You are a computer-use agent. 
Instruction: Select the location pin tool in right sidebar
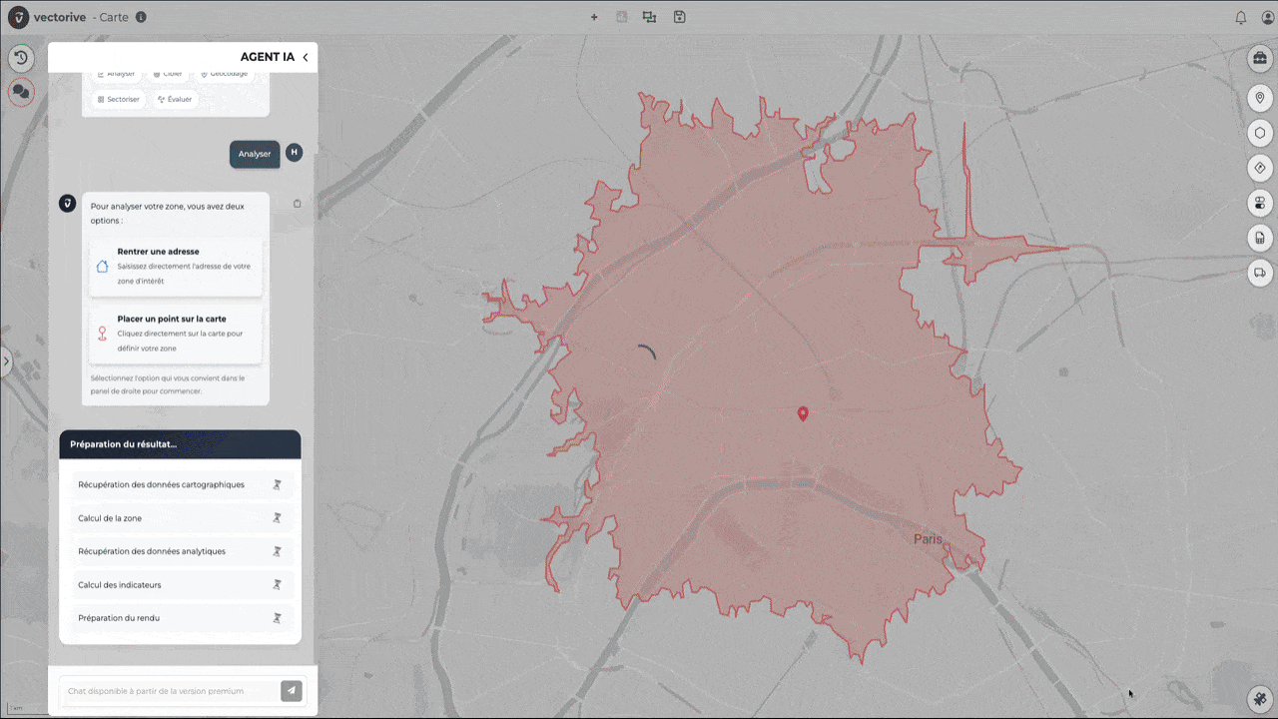point(1260,98)
